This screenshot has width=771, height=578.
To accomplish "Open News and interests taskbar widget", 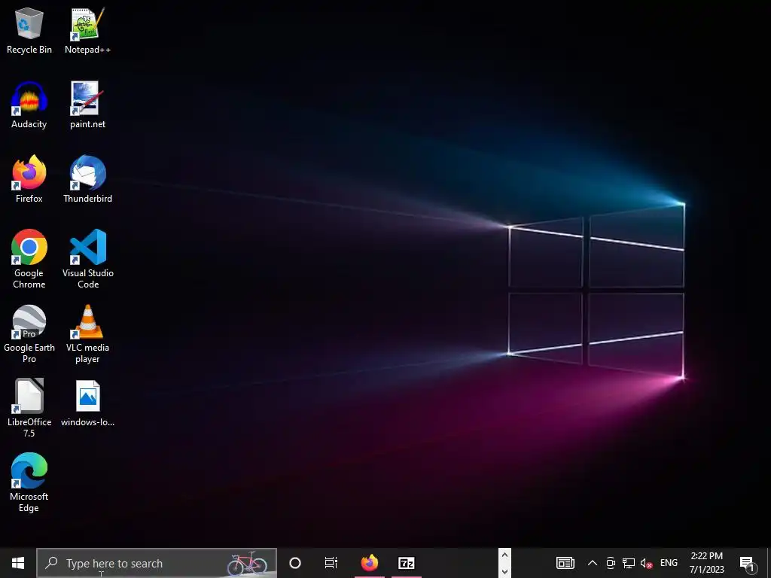I will (x=565, y=563).
